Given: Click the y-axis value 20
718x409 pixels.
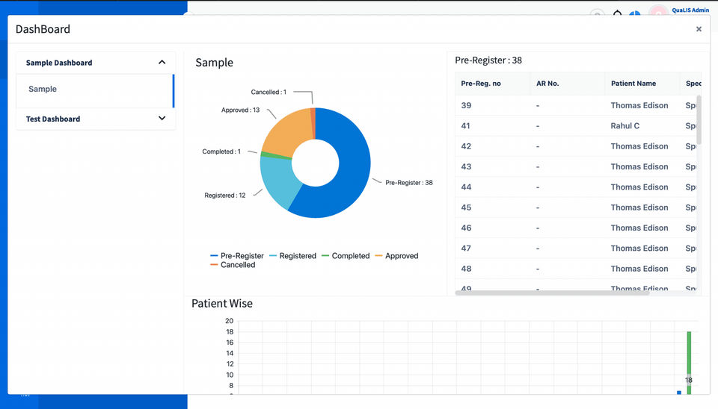Looking at the screenshot, I should click(x=230, y=321).
